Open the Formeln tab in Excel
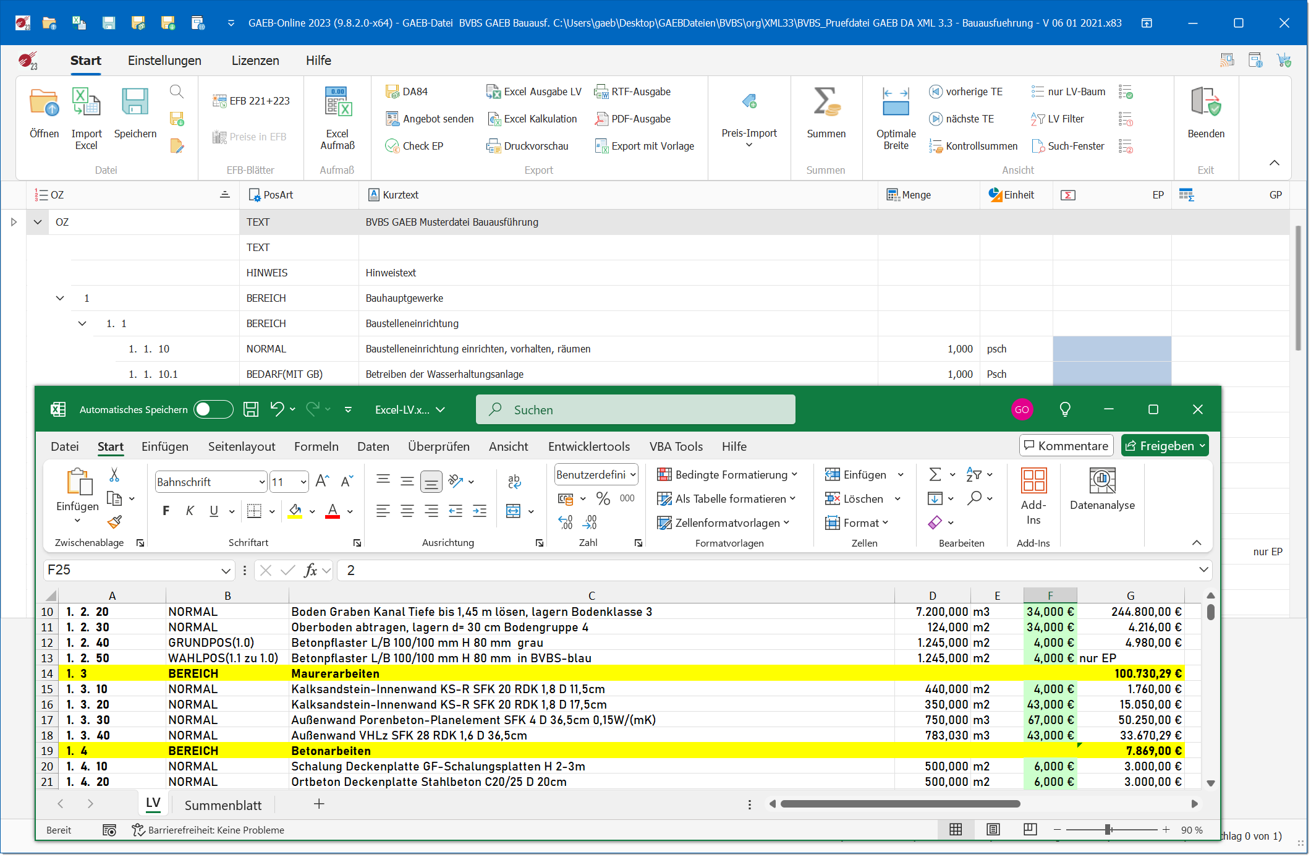The image size is (1311, 857). pyautogui.click(x=316, y=446)
